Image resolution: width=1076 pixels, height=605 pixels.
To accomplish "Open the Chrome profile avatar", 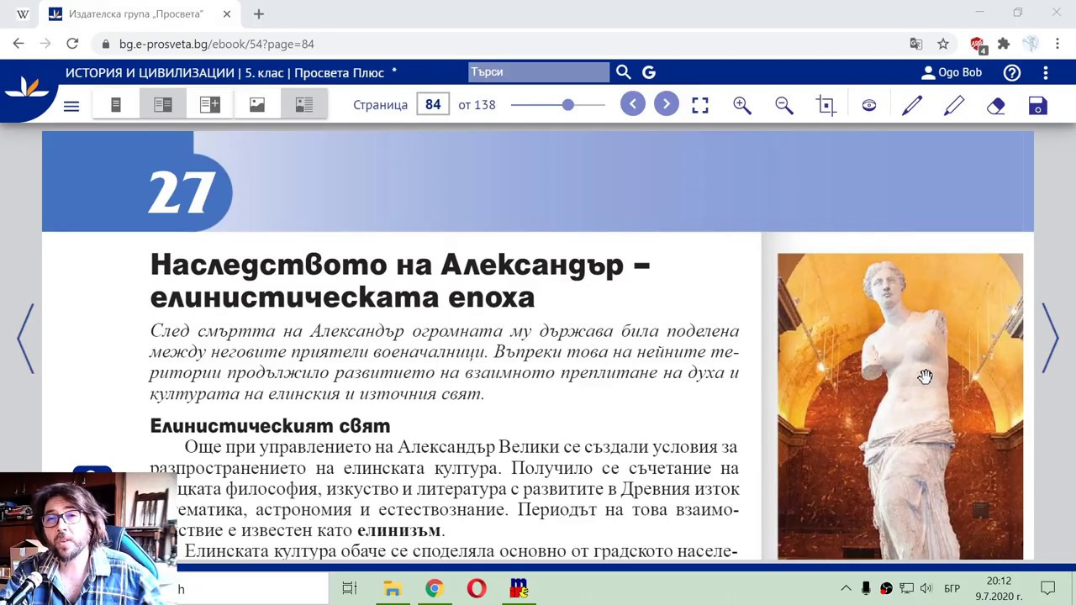I will 1031,44.
